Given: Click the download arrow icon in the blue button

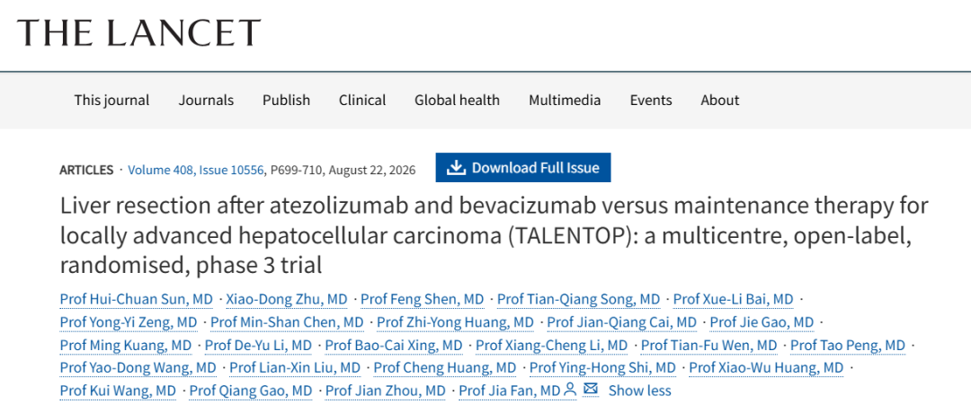Looking at the screenshot, I should tap(456, 168).
